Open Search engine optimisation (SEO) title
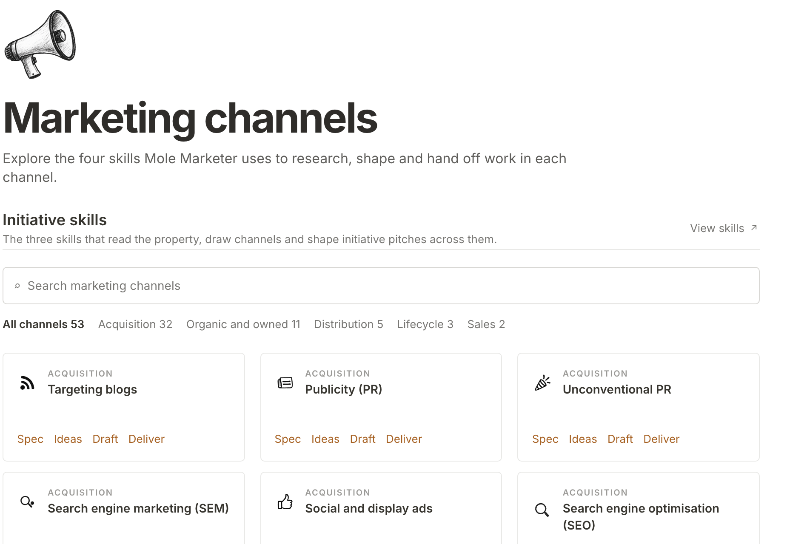Screen dimensions: 787x544 pyautogui.click(x=641, y=517)
